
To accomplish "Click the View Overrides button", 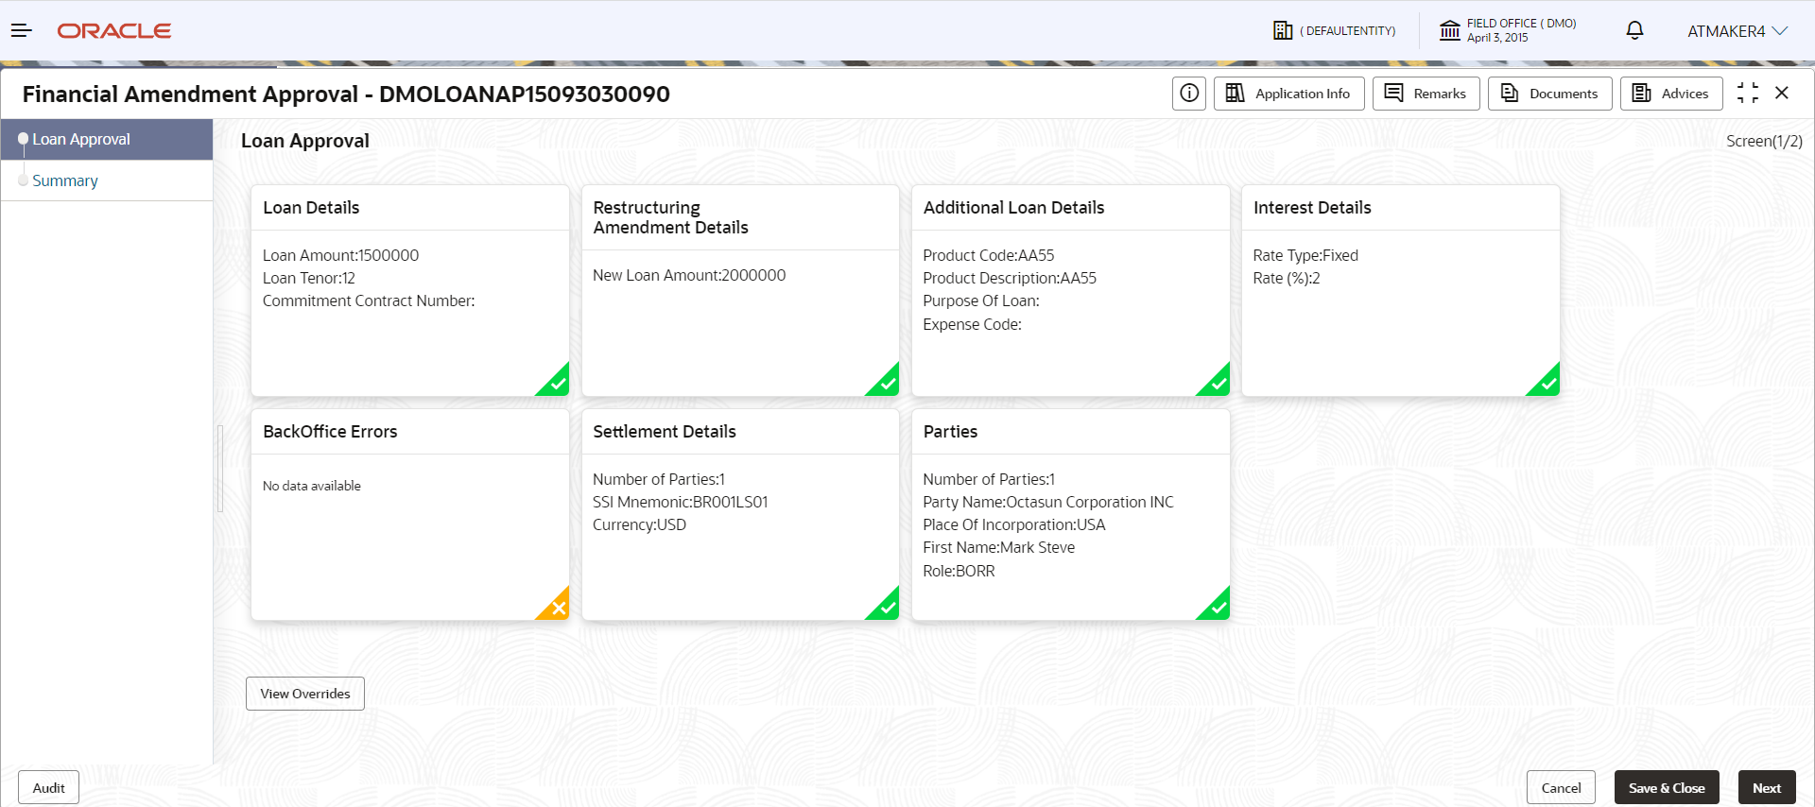I will (305, 694).
